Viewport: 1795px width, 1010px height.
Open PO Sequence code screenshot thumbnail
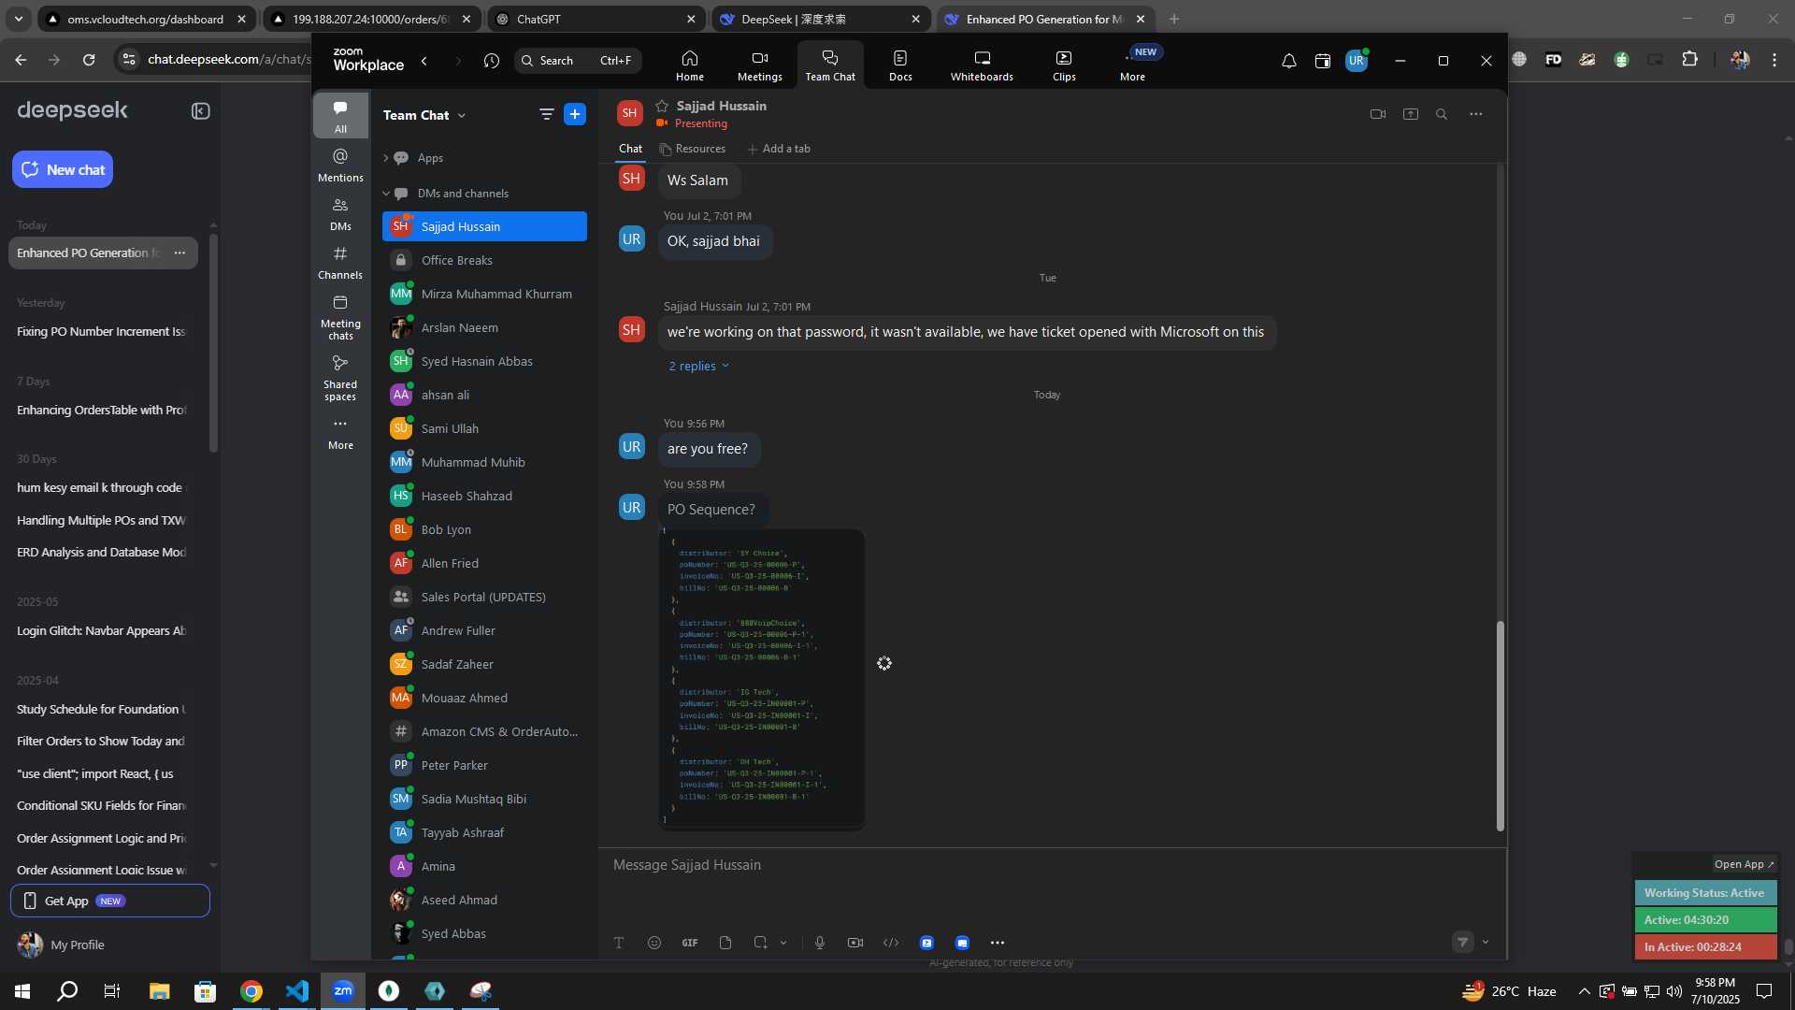tap(762, 679)
